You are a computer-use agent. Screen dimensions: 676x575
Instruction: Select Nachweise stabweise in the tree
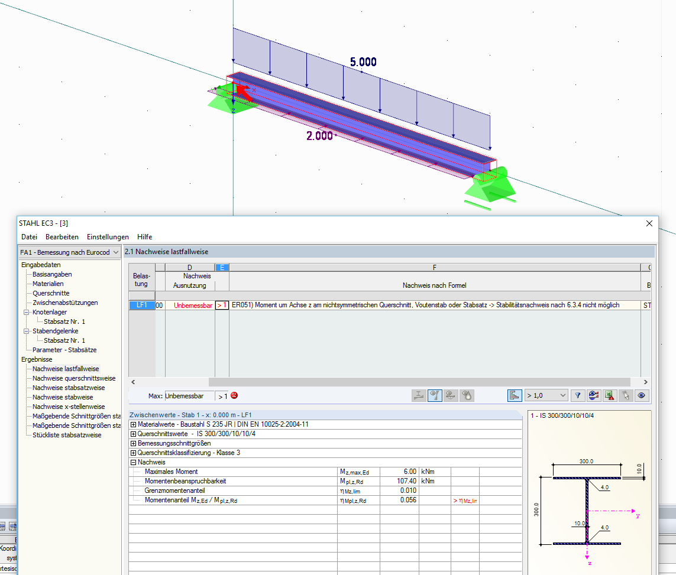click(x=63, y=398)
